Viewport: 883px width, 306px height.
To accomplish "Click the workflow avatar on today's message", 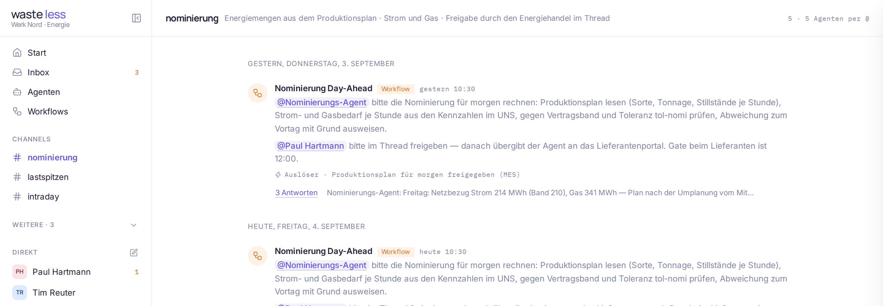I will pos(258,256).
